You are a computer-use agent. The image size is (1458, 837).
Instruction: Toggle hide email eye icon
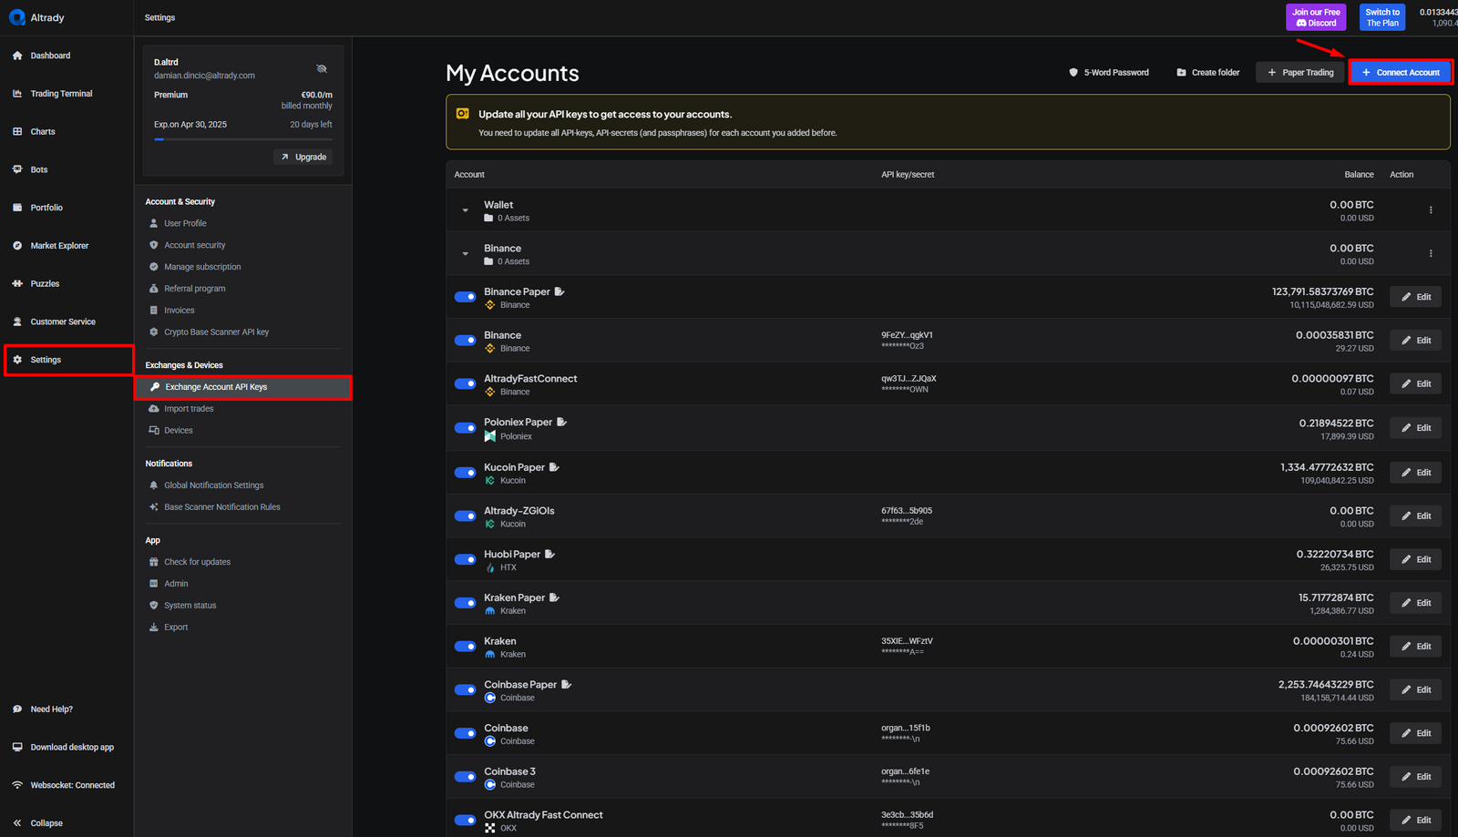[322, 68]
